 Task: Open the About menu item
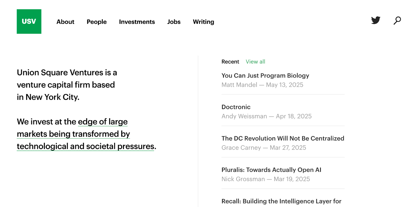tap(65, 22)
